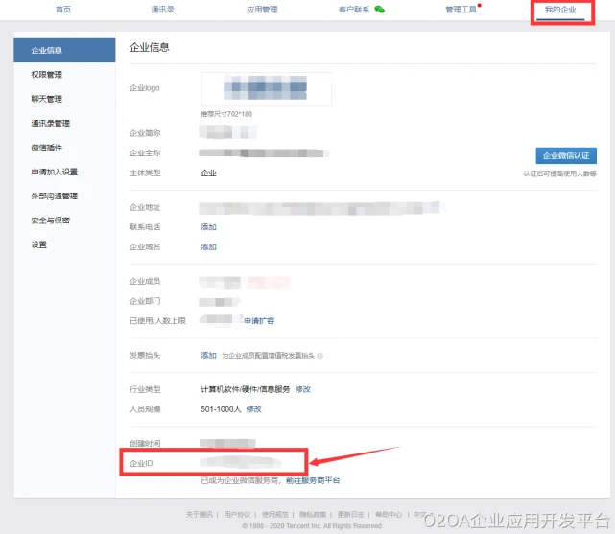
Task: Click 修改 next to 人员规模
Action: point(253,409)
